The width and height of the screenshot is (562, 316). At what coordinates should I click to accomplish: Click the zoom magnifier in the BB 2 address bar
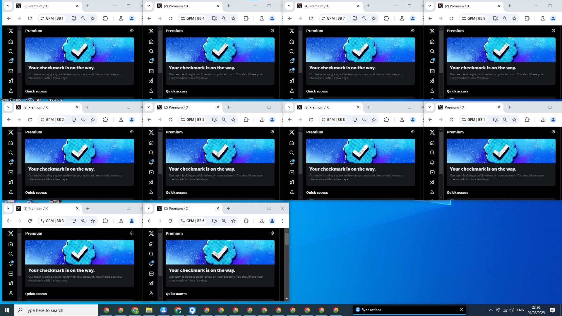pyautogui.click(x=83, y=120)
